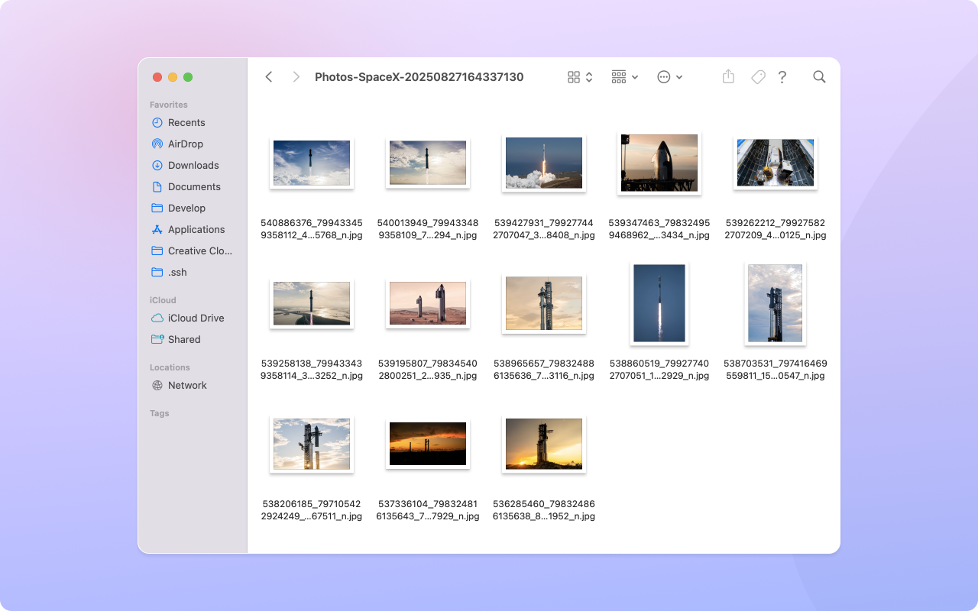Go forward with the right chevron
Image resolution: width=978 pixels, height=611 pixels.
coord(296,77)
